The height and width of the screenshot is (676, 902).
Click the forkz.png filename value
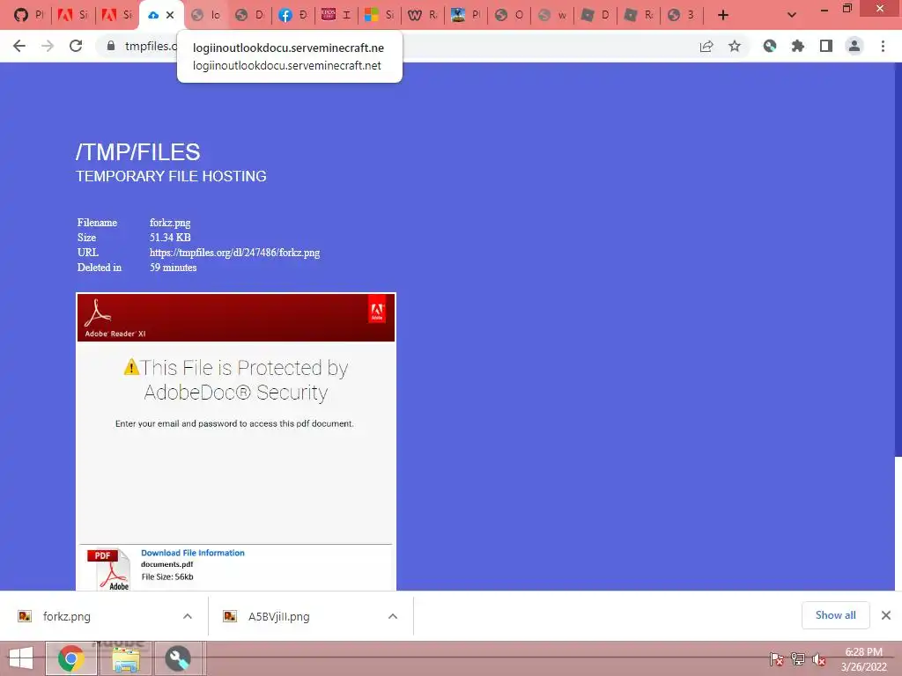170,223
